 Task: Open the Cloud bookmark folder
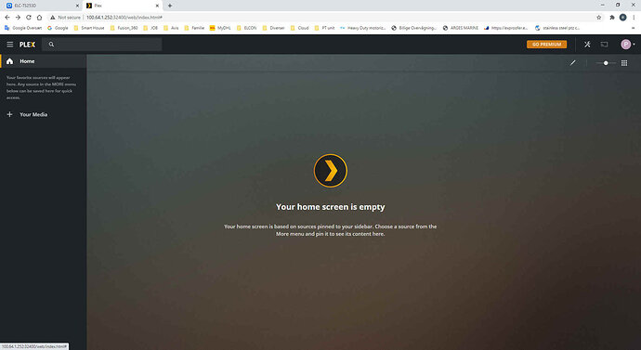tap(299, 28)
